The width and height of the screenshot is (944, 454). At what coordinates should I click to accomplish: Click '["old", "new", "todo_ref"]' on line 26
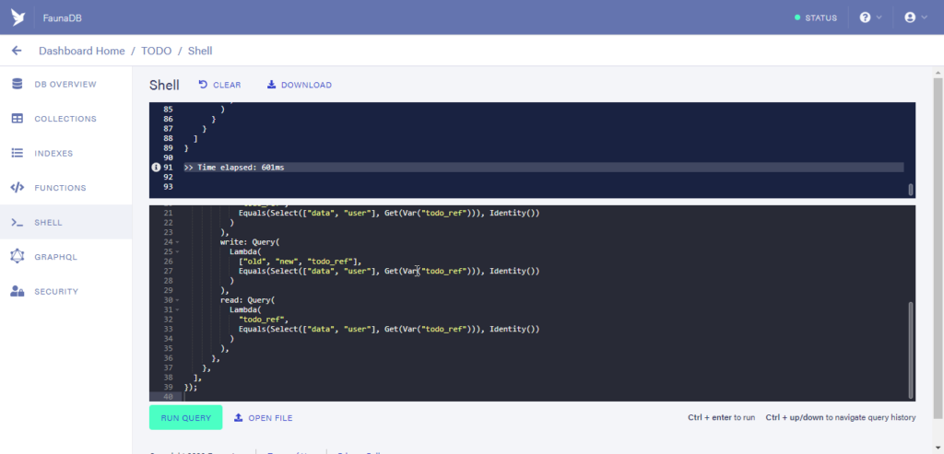(x=300, y=262)
